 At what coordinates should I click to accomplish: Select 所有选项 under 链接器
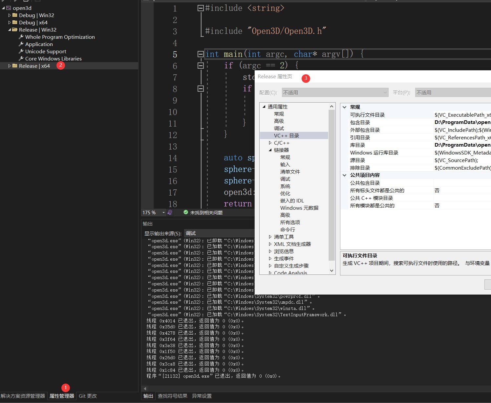pos(290,222)
